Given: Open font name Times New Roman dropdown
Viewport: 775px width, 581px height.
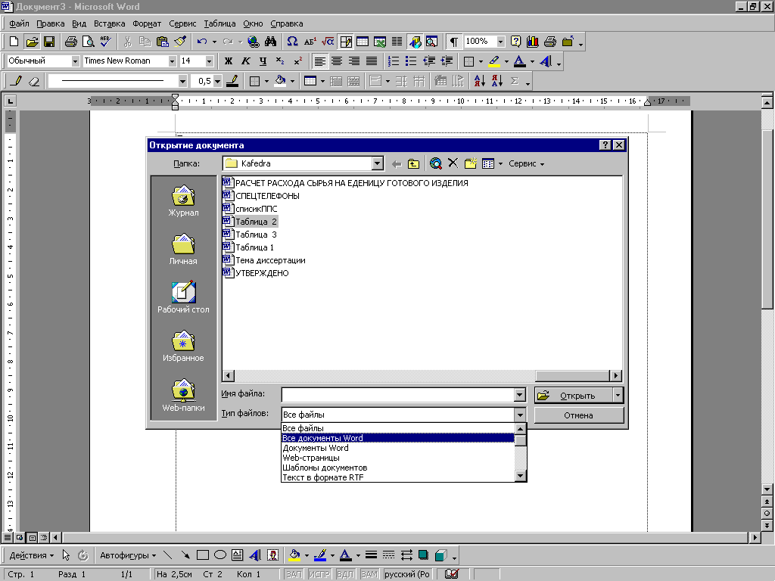Looking at the screenshot, I should pos(172,61).
